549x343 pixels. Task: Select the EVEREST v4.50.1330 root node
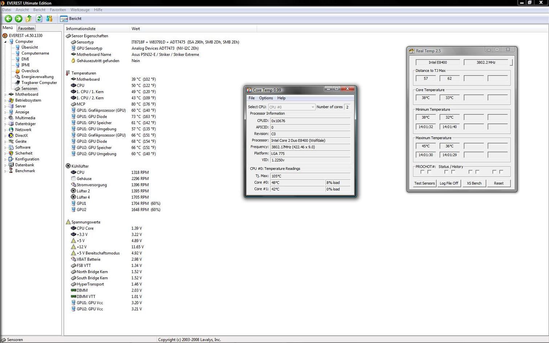point(26,36)
